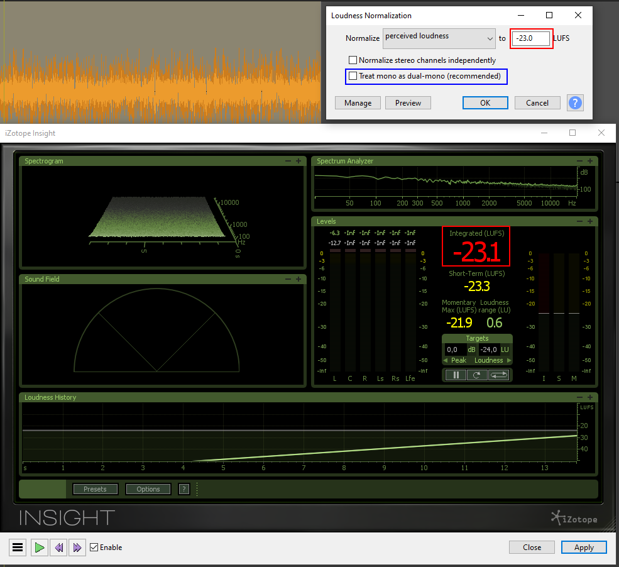The width and height of the screenshot is (619, 567).
Task: Uncheck Normalize stereo channels independently
Action: tap(353, 60)
